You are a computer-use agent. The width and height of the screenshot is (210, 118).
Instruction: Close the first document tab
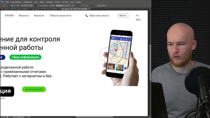30,9
